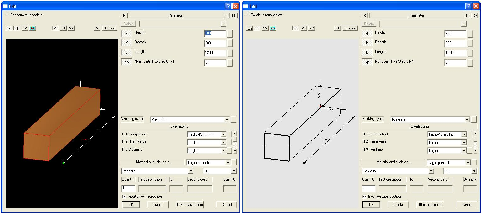Open thickness 20 dropdown in black-preview window
483x215 pixels.
[234, 171]
